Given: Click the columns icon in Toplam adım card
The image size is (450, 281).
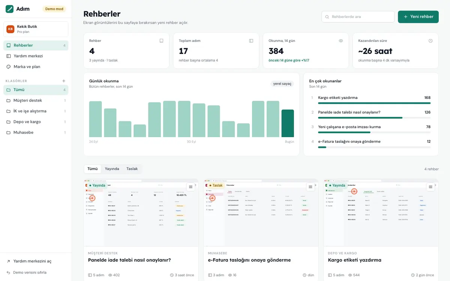Looking at the screenshot, I should click(251, 41).
